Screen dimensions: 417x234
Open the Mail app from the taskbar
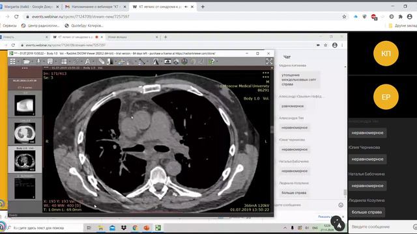pyautogui.click(x=112, y=228)
